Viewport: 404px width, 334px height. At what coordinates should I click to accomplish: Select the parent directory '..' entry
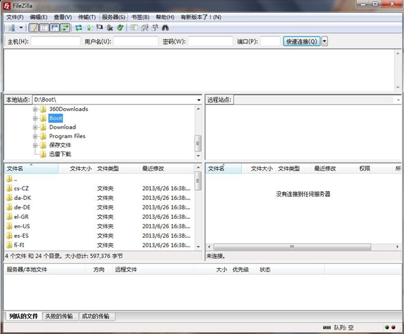click(x=99, y=179)
